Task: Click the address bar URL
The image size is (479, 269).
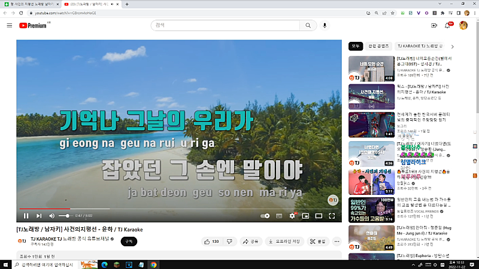Action: point(65,13)
